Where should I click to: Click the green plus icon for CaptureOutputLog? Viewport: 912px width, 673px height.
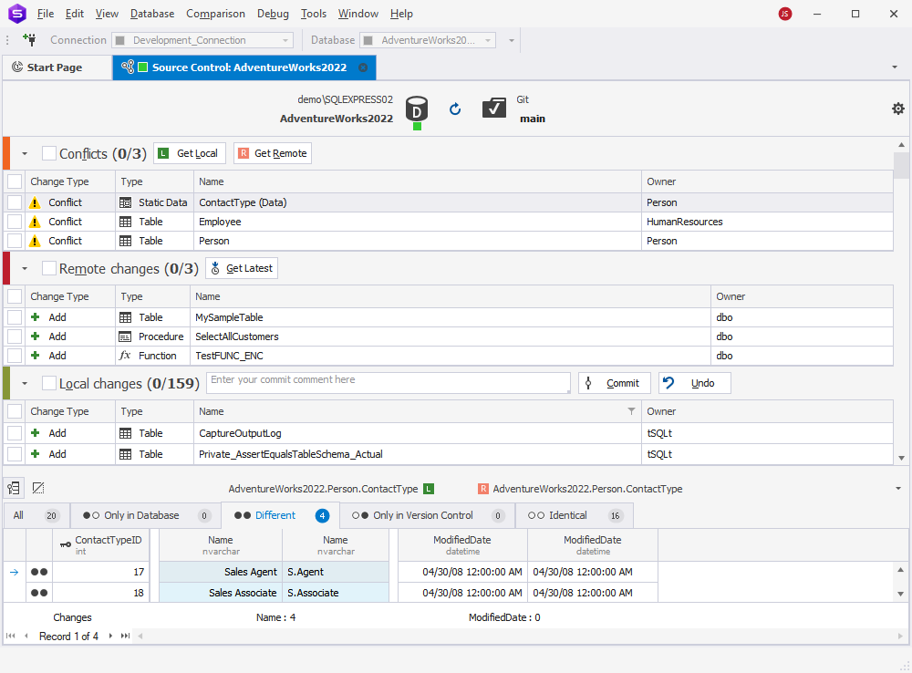[x=36, y=433]
